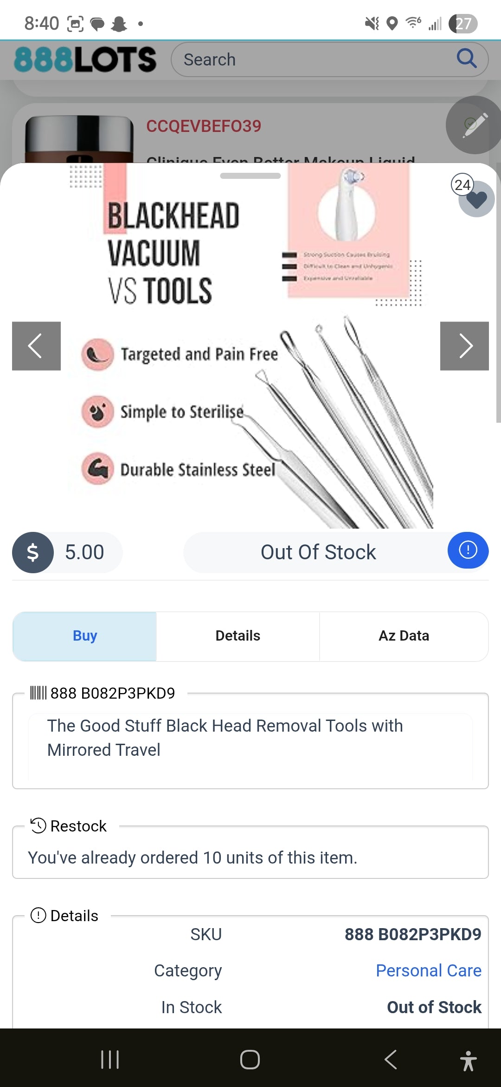Viewport: 501px width, 1087px height.
Task: Favorite item with the heart icon
Action: coord(476,200)
